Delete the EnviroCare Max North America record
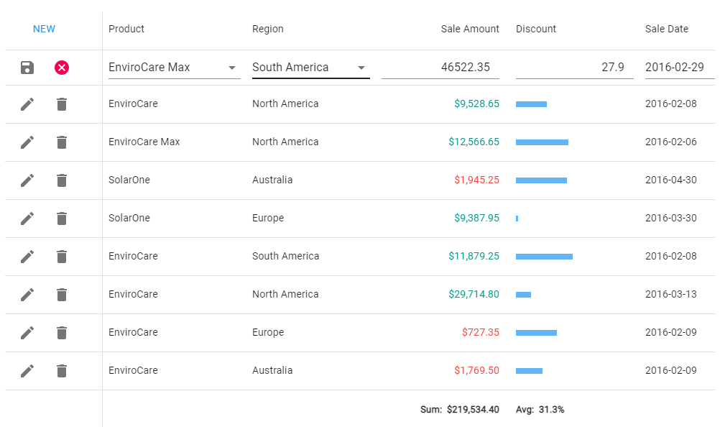 (62, 142)
